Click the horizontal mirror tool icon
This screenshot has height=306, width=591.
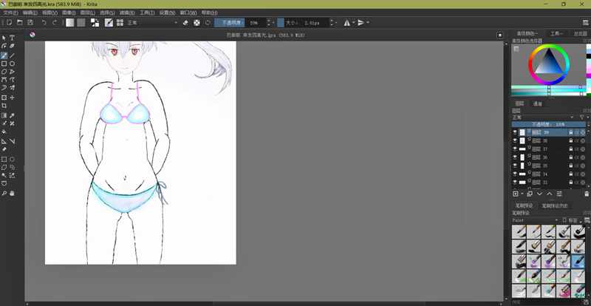(x=346, y=23)
